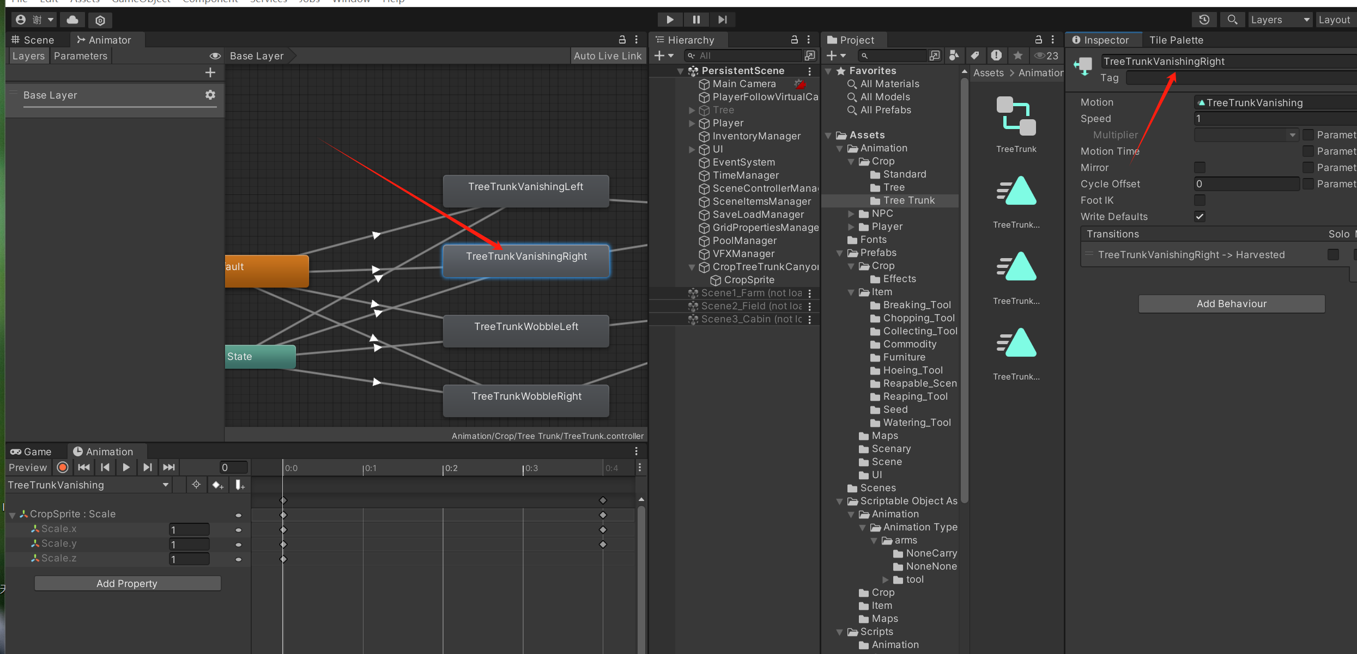Collapse the CropSprite : Scale property

point(12,514)
